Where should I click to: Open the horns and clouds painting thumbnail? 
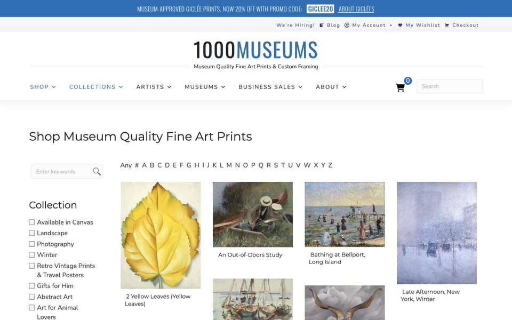click(x=345, y=303)
